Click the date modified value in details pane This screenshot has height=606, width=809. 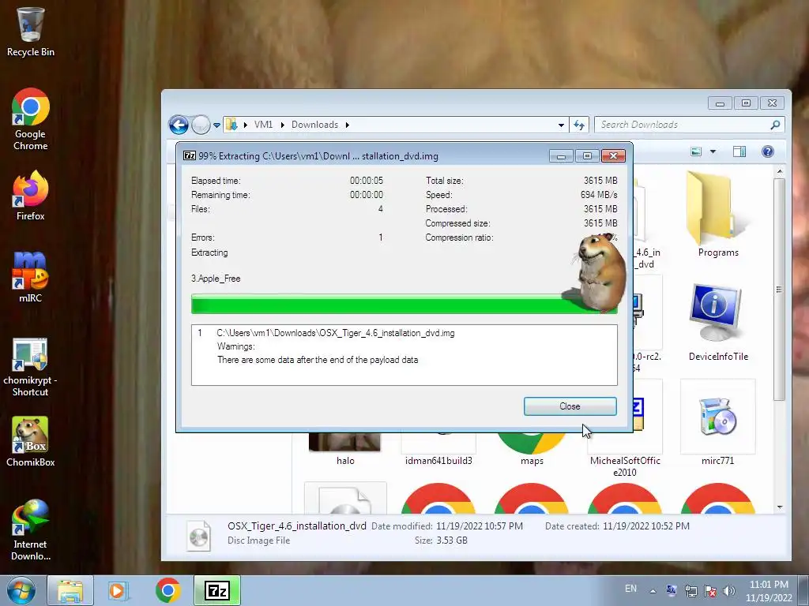coord(480,526)
